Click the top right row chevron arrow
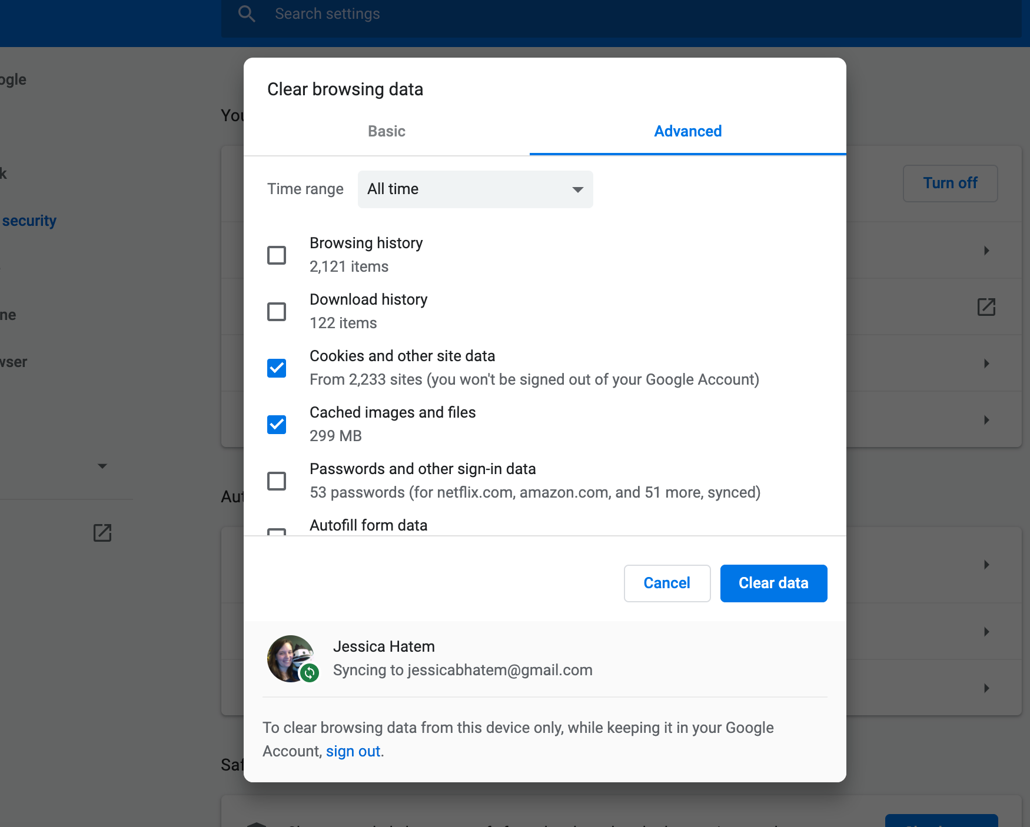This screenshot has width=1030, height=827. point(986,251)
